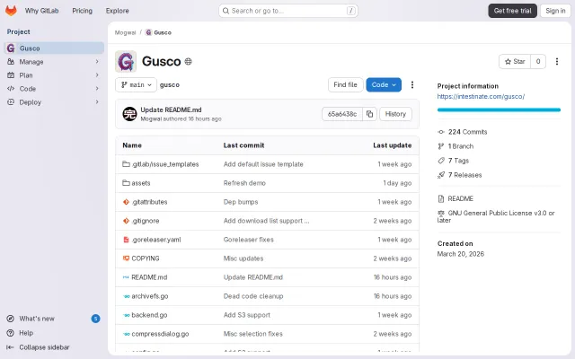
Task: Click the tag icon beside 7 Tags
Action: (441, 161)
